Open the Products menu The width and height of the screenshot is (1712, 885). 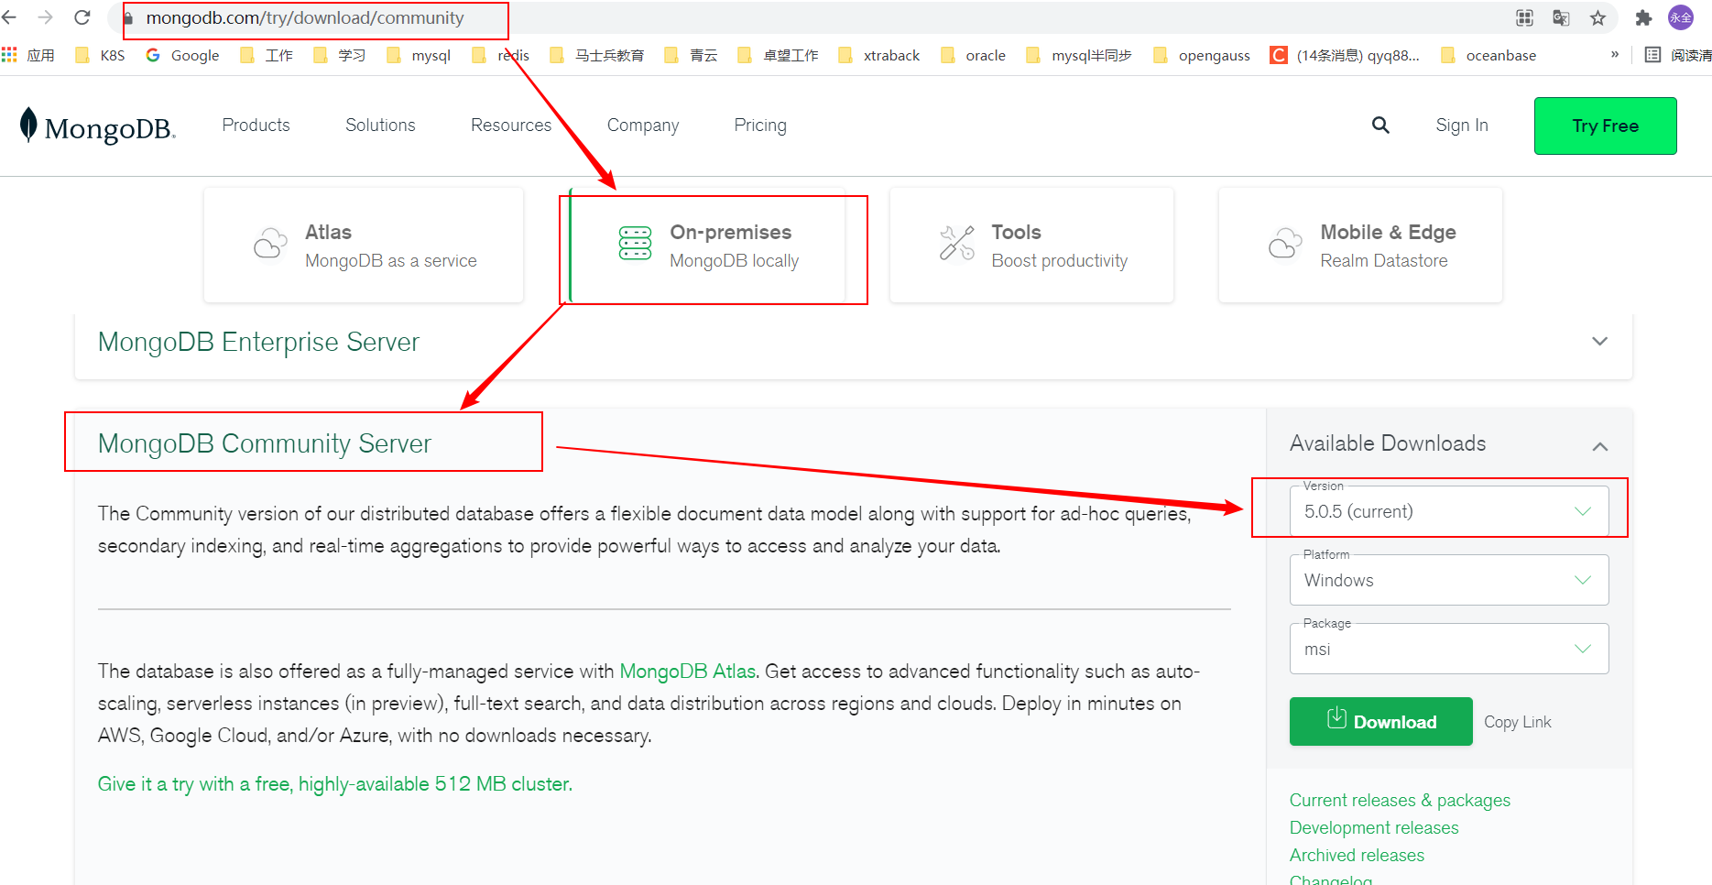point(256,126)
